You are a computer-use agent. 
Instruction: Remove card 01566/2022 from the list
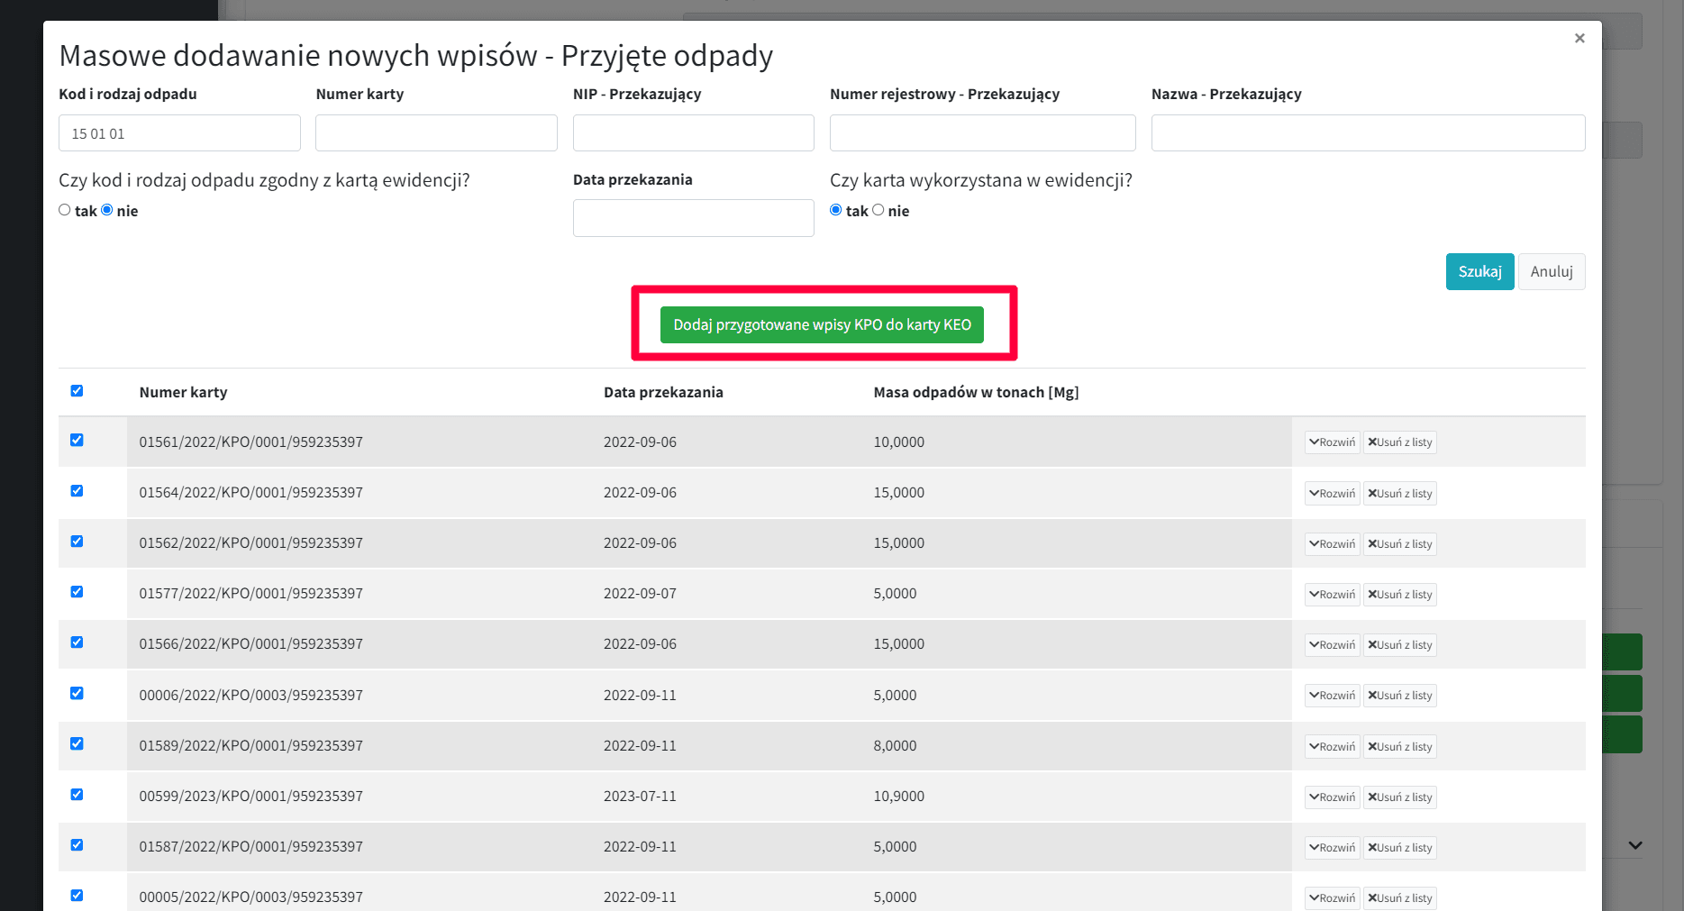pos(1399,645)
